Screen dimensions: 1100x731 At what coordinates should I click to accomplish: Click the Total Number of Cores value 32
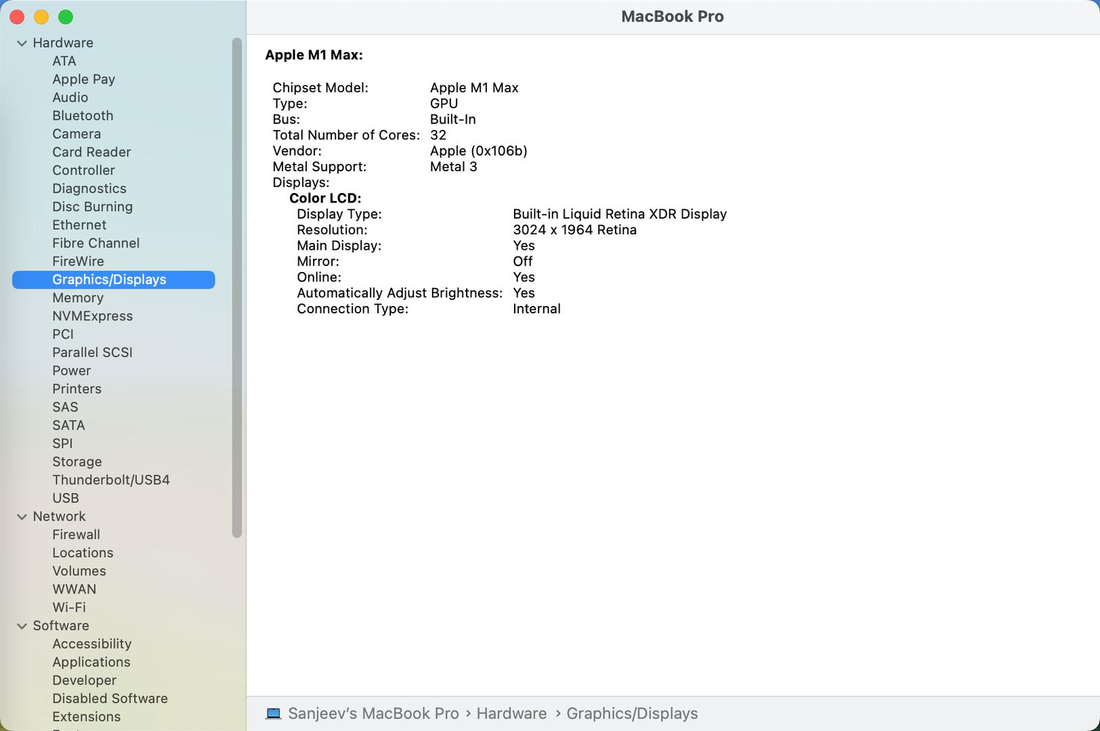click(x=438, y=135)
